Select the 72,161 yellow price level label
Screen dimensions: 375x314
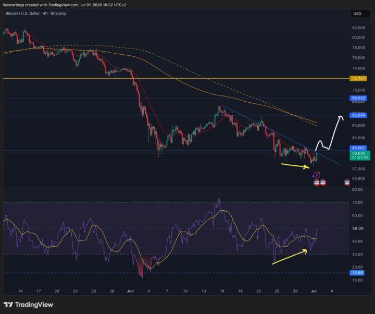click(358, 78)
